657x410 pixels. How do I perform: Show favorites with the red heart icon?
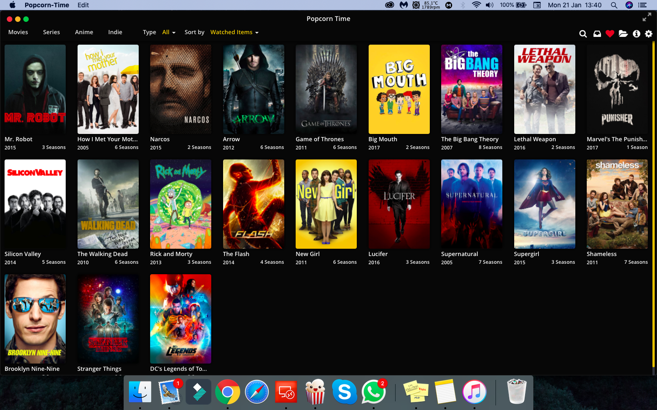click(x=610, y=34)
